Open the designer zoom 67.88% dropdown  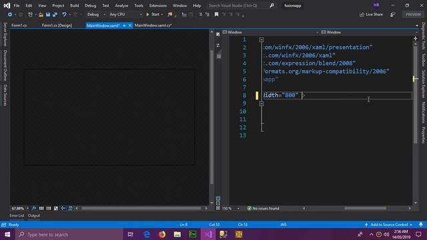click(x=20, y=209)
